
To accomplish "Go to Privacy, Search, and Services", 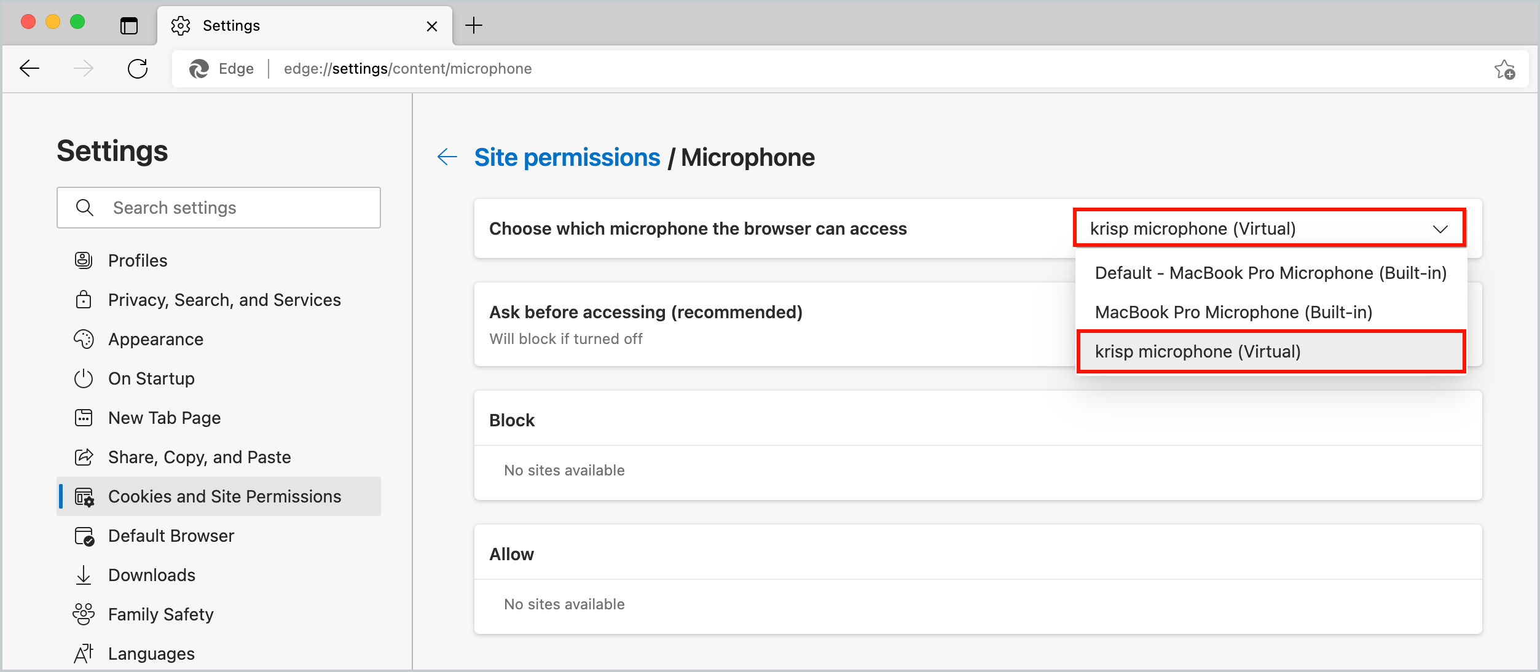I will tap(224, 300).
